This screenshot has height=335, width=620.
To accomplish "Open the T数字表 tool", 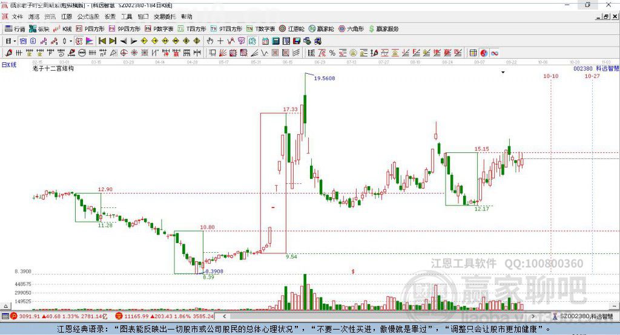I will click(x=260, y=29).
